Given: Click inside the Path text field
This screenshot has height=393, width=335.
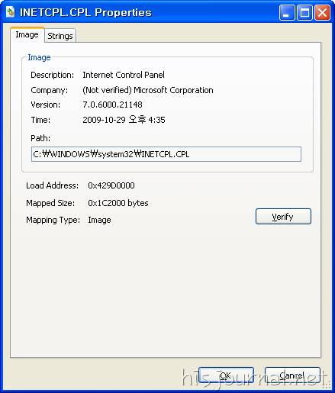Looking at the screenshot, I should click(x=166, y=154).
